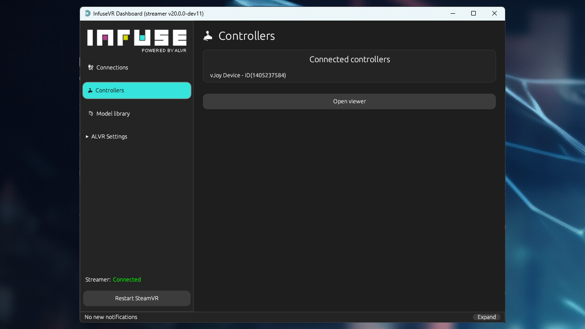Click the No new notifications message

coord(111,317)
